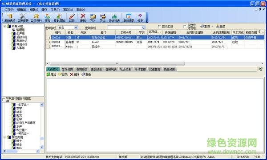The height and width of the screenshot is (160, 267).
Task: Toggle 显示汇总 checkbox
Action: pyautogui.click(x=159, y=27)
